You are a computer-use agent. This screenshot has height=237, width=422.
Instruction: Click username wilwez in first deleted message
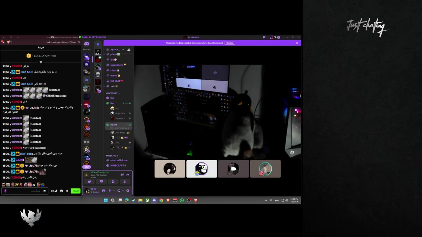click(16, 90)
